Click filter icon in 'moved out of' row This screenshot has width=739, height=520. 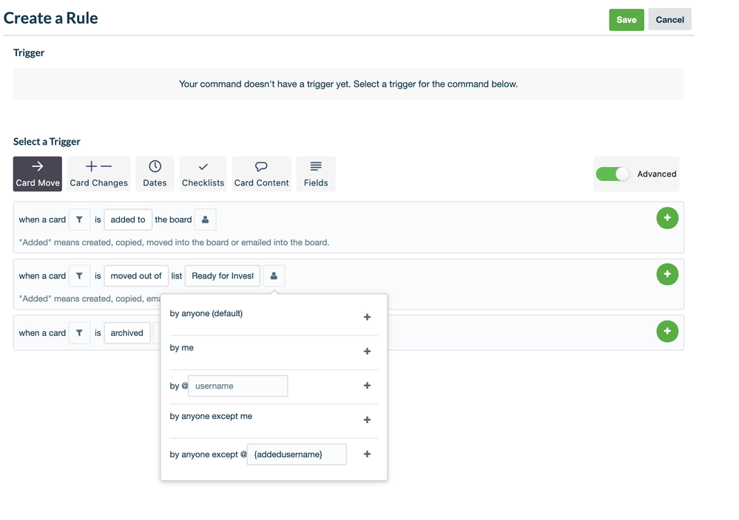(x=79, y=276)
